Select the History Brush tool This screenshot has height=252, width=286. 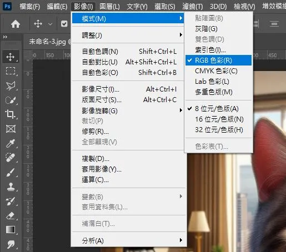[11, 201]
